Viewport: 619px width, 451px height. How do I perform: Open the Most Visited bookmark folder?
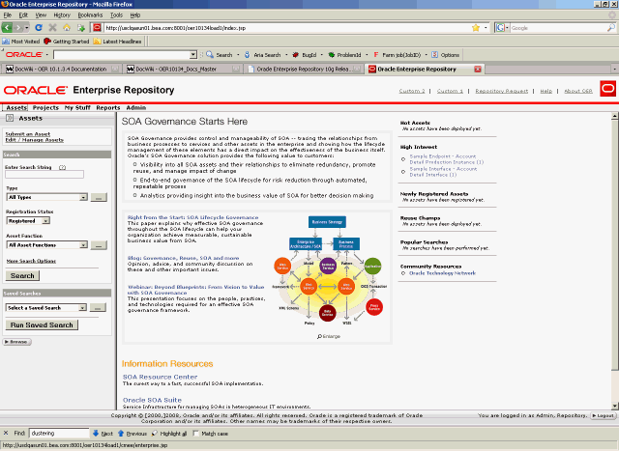[21, 41]
